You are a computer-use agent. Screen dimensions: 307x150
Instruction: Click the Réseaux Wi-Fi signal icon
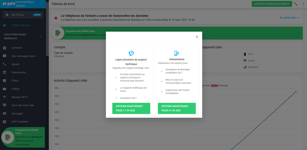4,97
